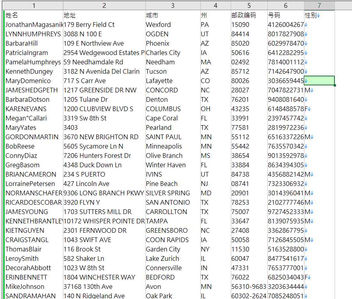Select column header 6
The height and width of the screenshot is (299, 352).
(x=286, y=5)
